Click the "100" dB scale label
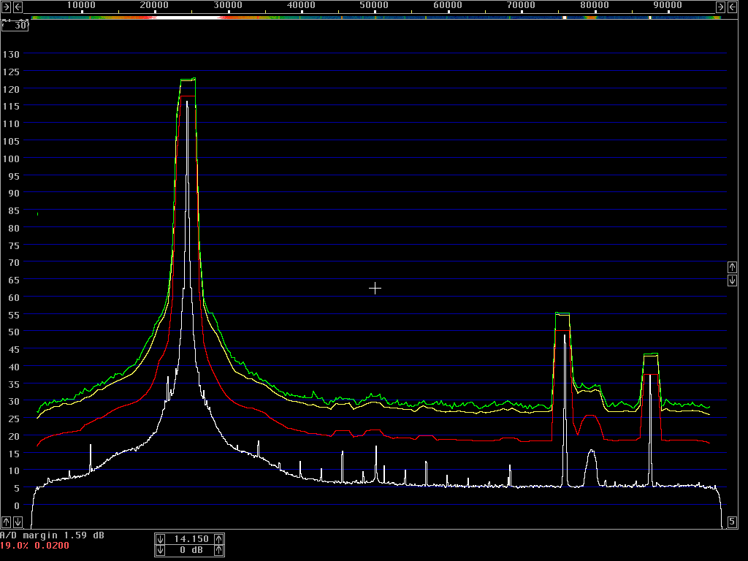This screenshot has width=748, height=561. [11, 159]
